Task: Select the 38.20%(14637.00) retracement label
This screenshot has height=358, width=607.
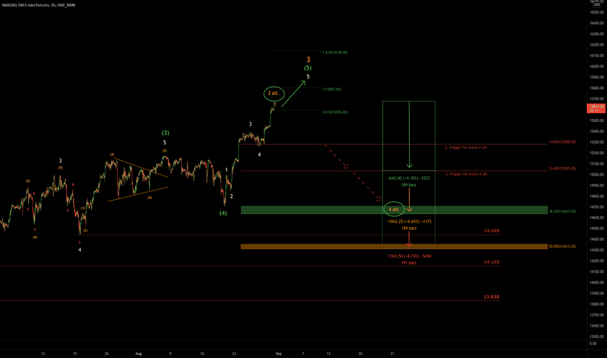Action: 562,212
